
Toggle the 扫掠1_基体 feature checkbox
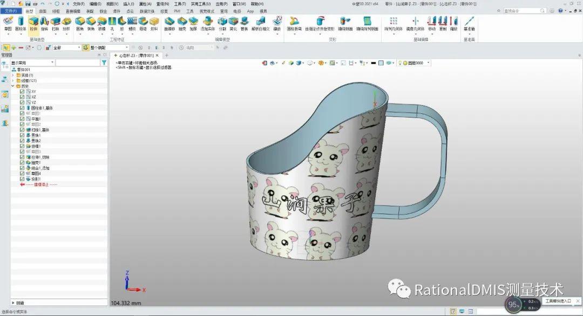(x=22, y=130)
